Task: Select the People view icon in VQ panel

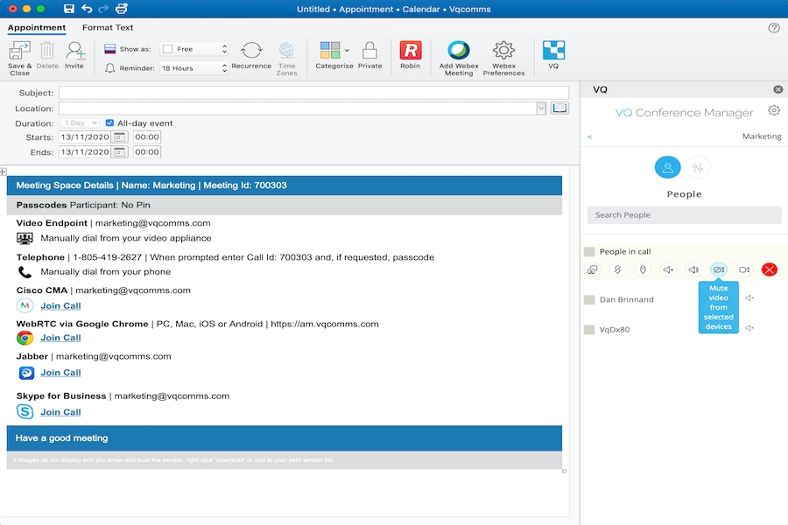Action: point(667,167)
